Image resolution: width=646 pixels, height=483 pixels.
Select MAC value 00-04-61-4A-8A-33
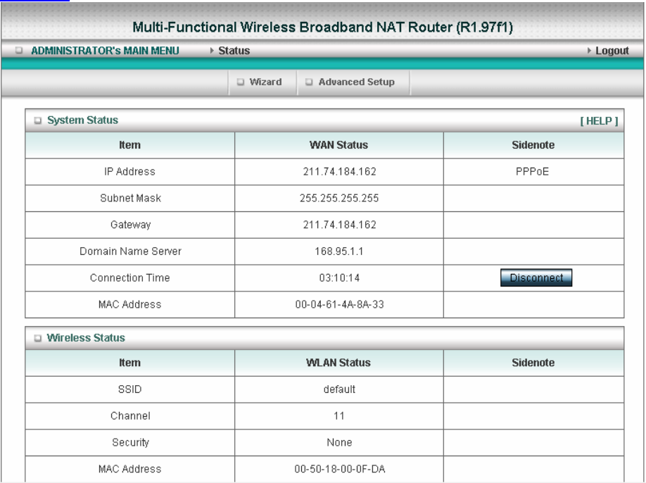click(339, 305)
